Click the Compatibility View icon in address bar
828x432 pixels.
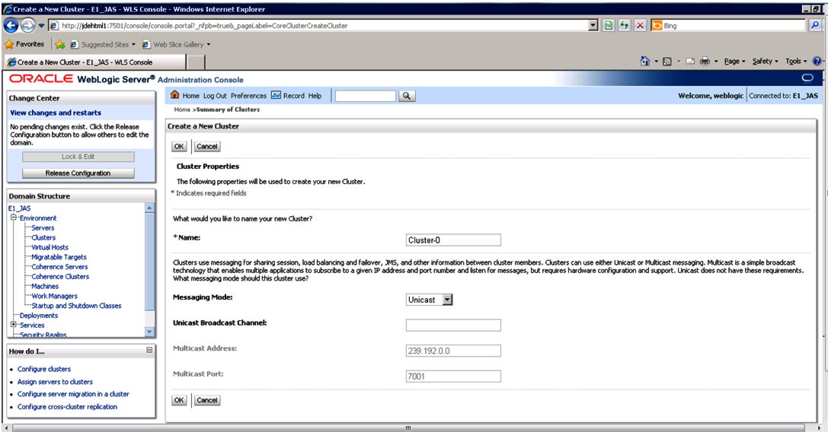pos(609,25)
